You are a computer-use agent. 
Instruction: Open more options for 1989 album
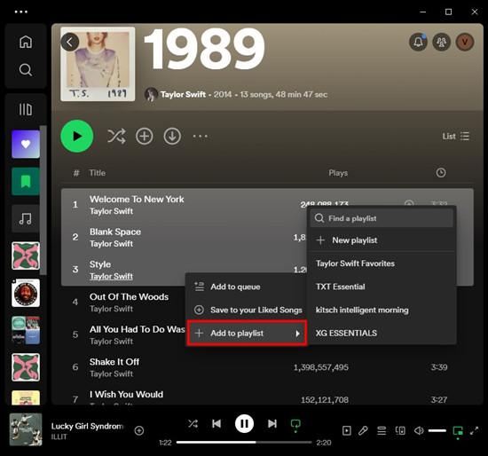(x=201, y=136)
